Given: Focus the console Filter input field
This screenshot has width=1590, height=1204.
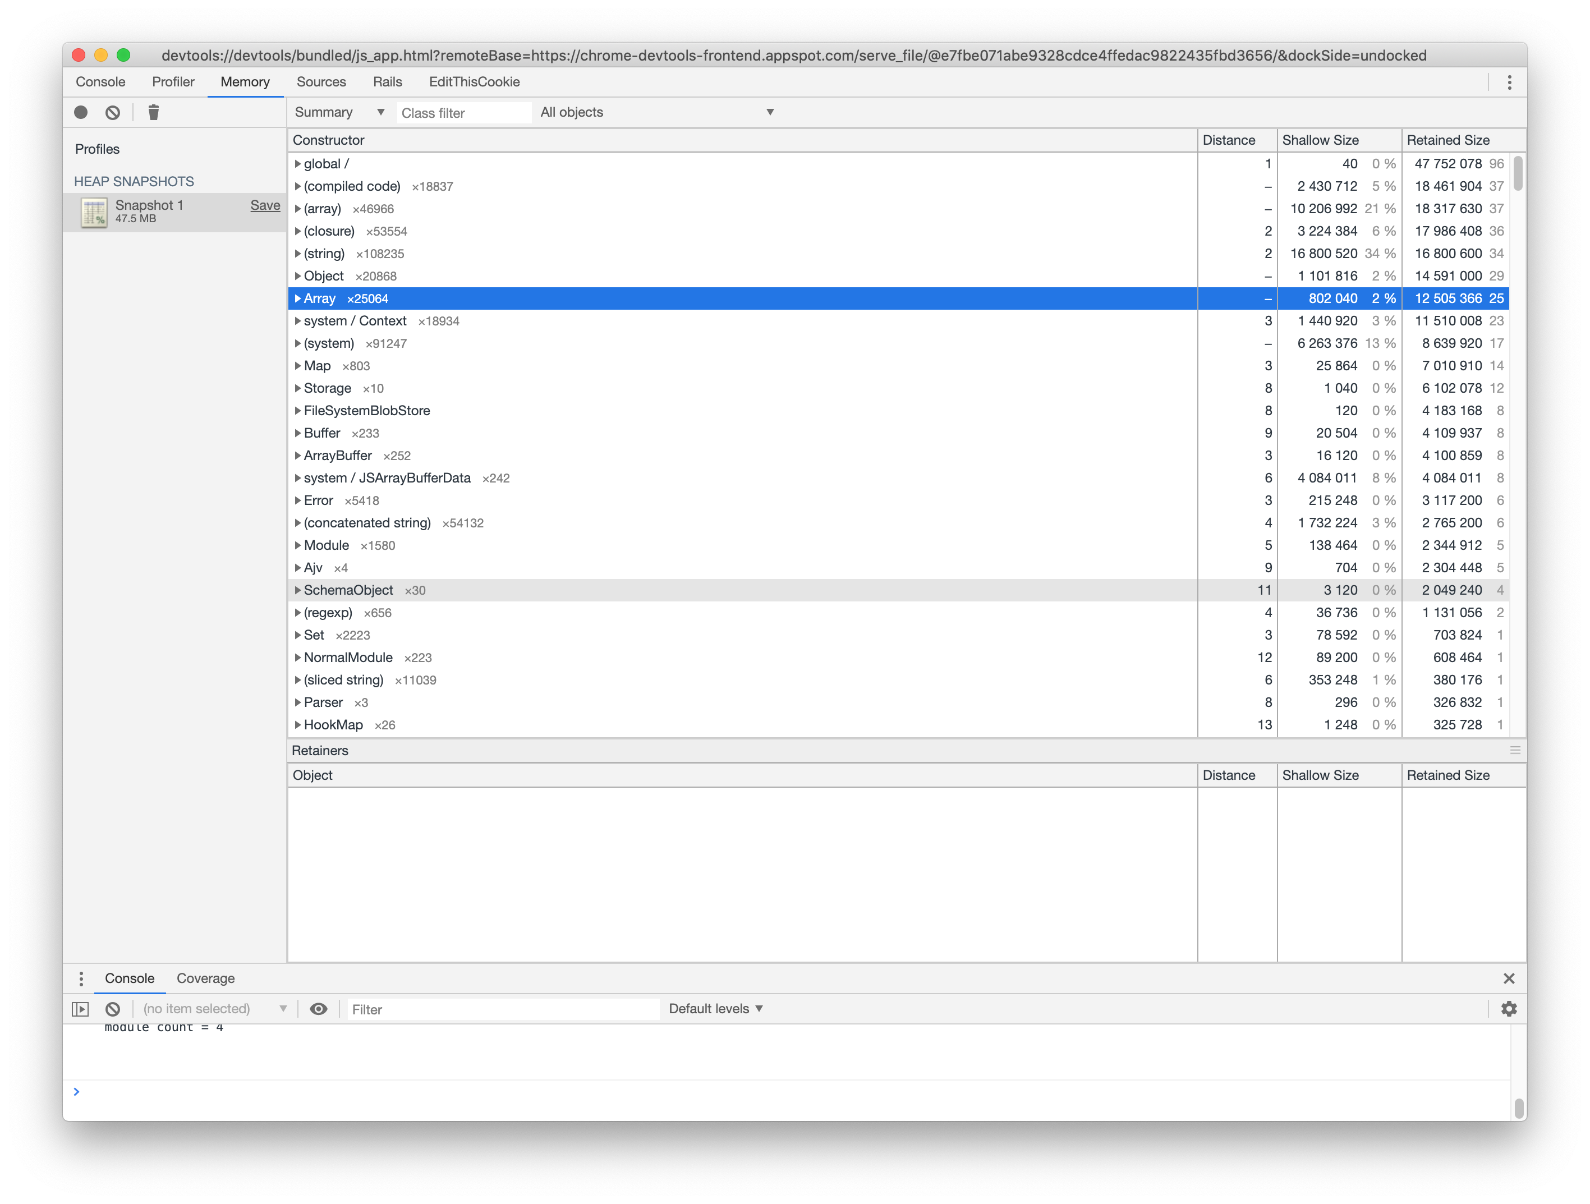Looking at the screenshot, I should 503,1009.
